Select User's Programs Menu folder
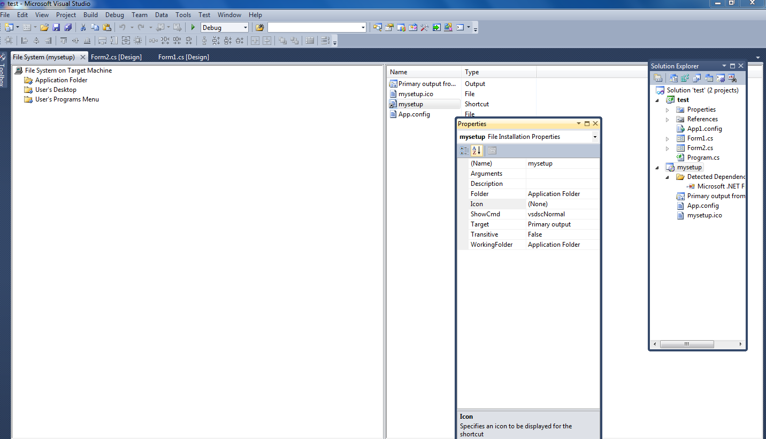The height and width of the screenshot is (439, 766). point(67,99)
